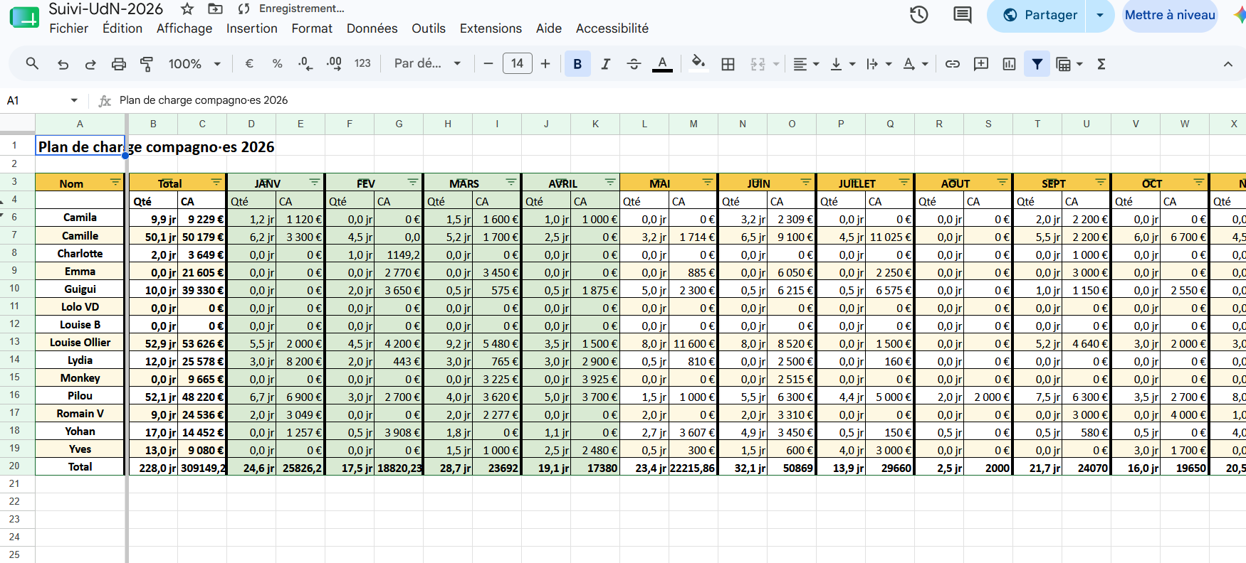Print the spreadsheet
This screenshot has width=1246, height=563.
pyautogui.click(x=119, y=64)
